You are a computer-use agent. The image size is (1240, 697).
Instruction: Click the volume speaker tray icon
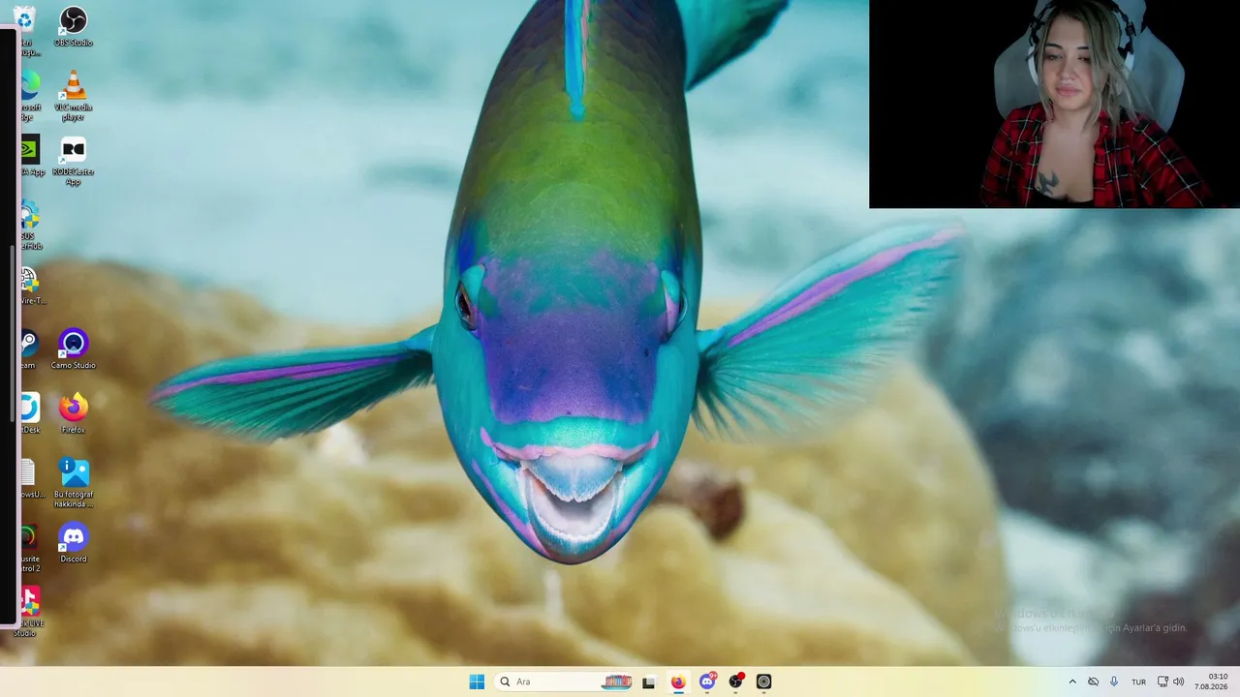[x=1178, y=682]
